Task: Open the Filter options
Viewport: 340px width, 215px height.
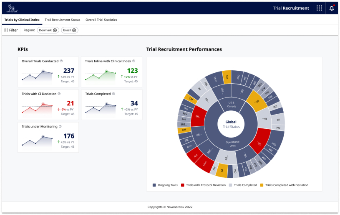Action: tap(11, 30)
